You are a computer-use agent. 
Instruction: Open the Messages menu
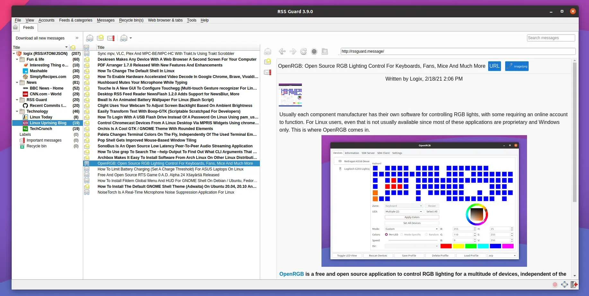coord(106,20)
